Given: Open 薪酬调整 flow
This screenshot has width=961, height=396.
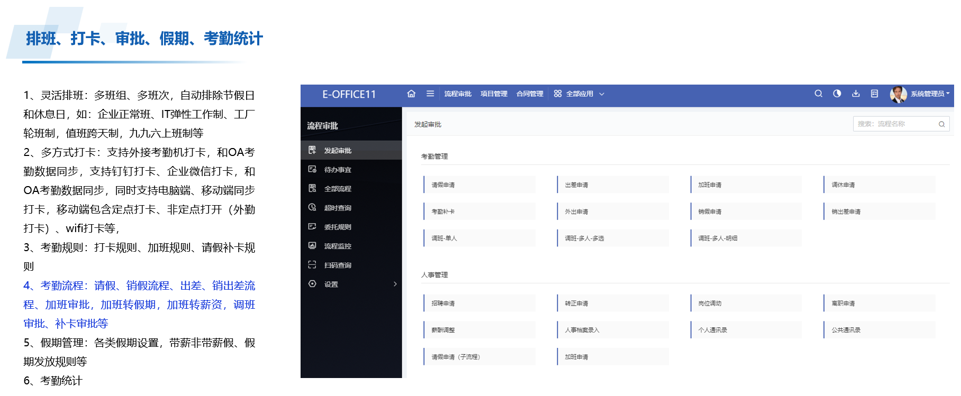Looking at the screenshot, I should [x=479, y=329].
